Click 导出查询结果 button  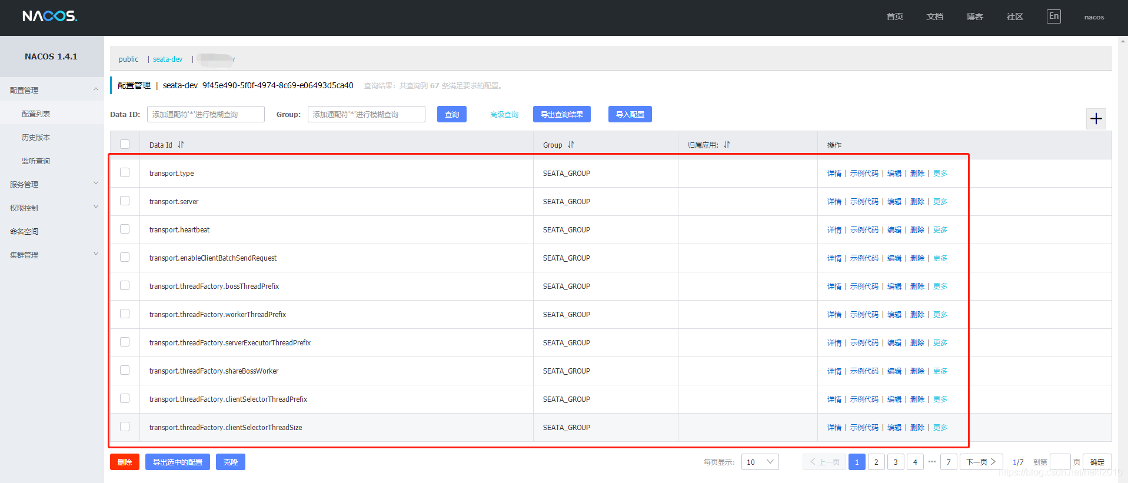[562, 114]
